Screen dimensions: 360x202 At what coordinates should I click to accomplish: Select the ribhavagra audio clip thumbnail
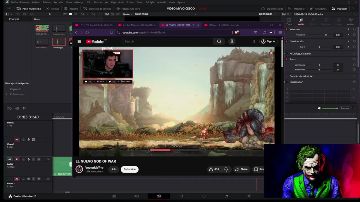(59, 42)
